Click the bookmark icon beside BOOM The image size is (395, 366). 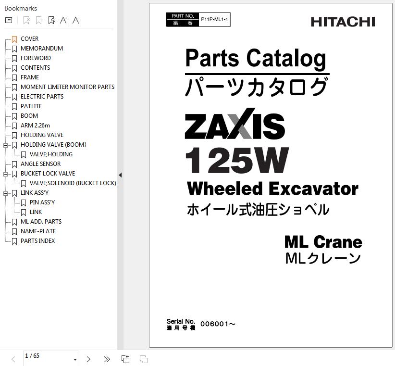[x=14, y=116]
